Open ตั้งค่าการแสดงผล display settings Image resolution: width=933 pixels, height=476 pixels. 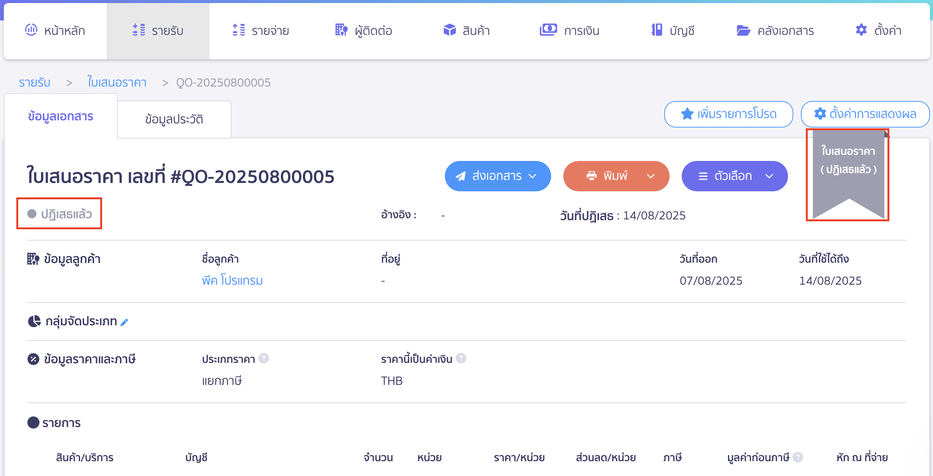(865, 114)
